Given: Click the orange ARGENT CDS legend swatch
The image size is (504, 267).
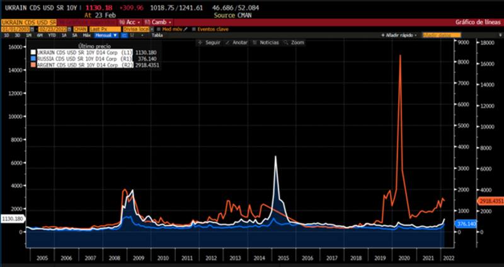Looking at the screenshot, I should pyautogui.click(x=33, y=65).
